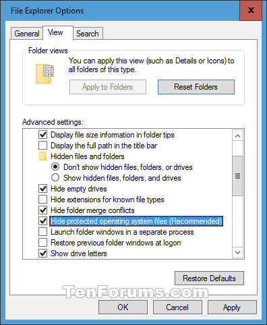Click the folder views icon
The height and width of the screenshot is (325, 267).
click(x=44, y=73)
